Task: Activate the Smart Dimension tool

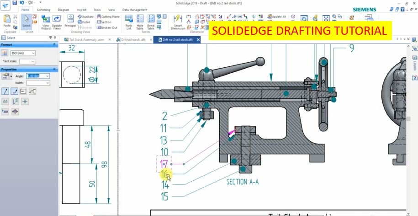Action: click(178, 22)
